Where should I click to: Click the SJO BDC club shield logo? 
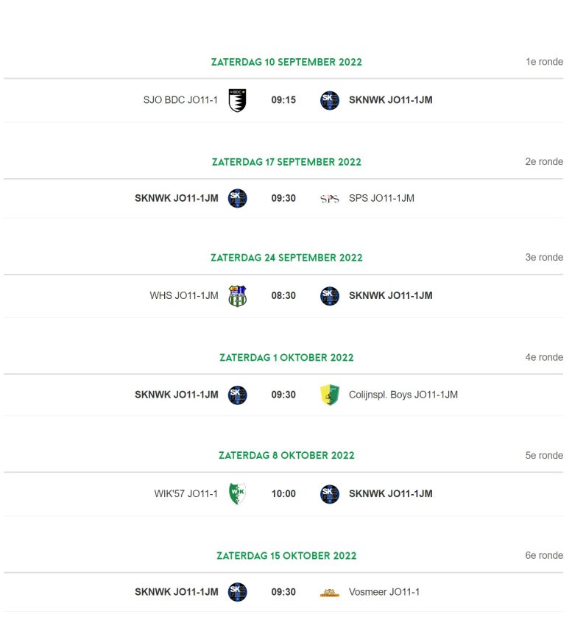tap(238, 100)
